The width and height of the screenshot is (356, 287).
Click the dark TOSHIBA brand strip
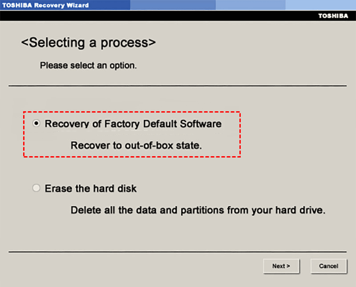(x=178, y=16)
